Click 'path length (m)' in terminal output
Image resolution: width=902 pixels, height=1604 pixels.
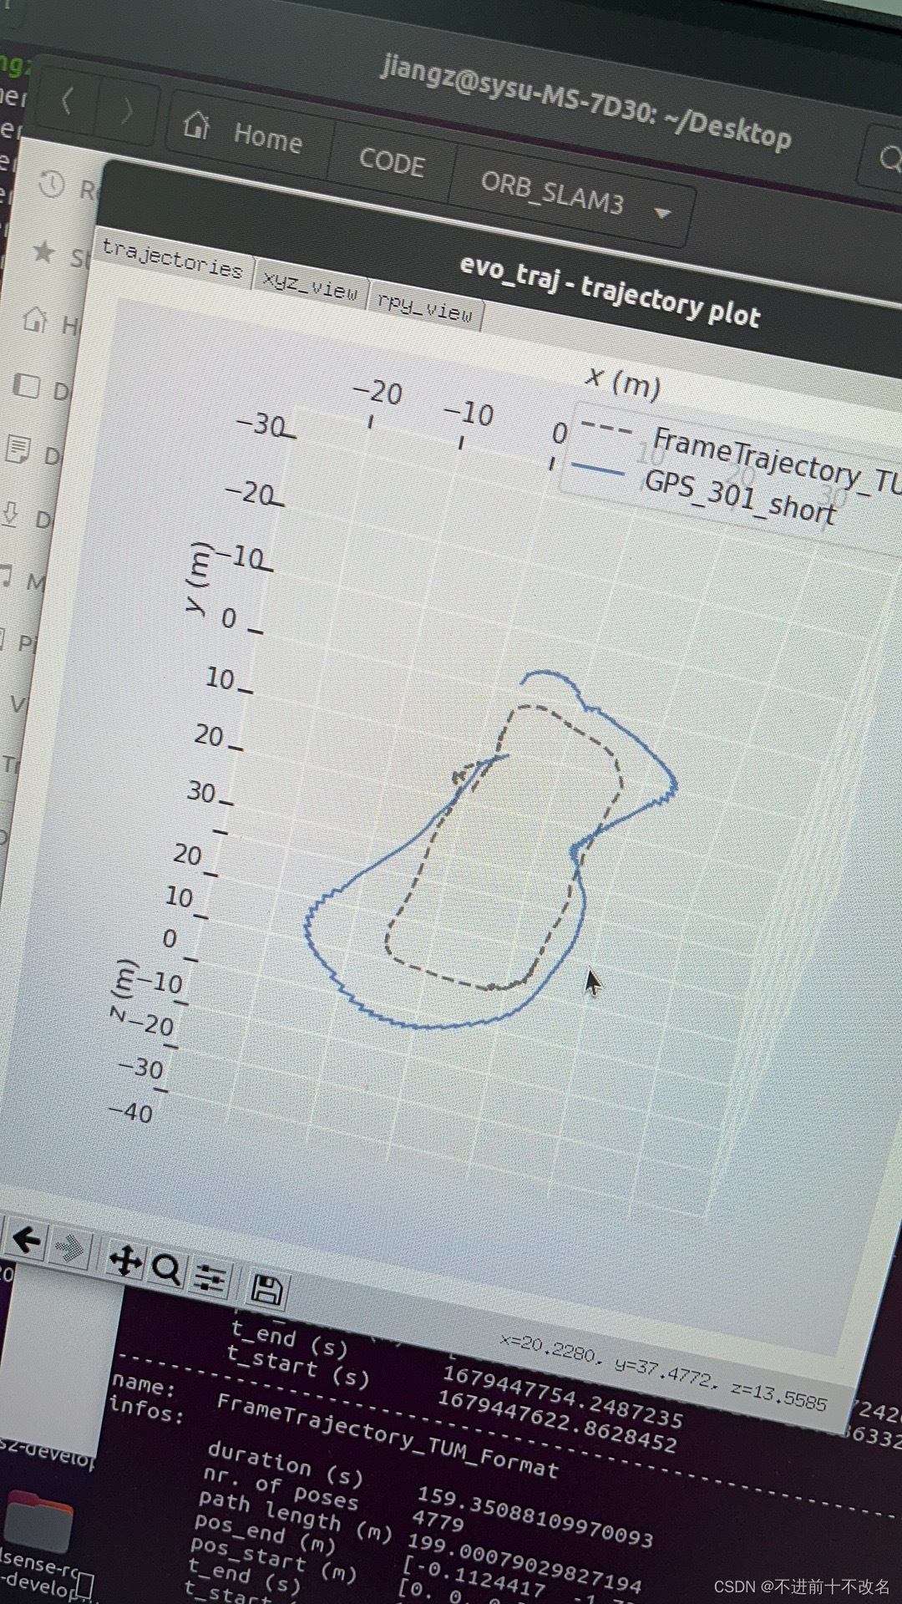[x=295, y=1516]
